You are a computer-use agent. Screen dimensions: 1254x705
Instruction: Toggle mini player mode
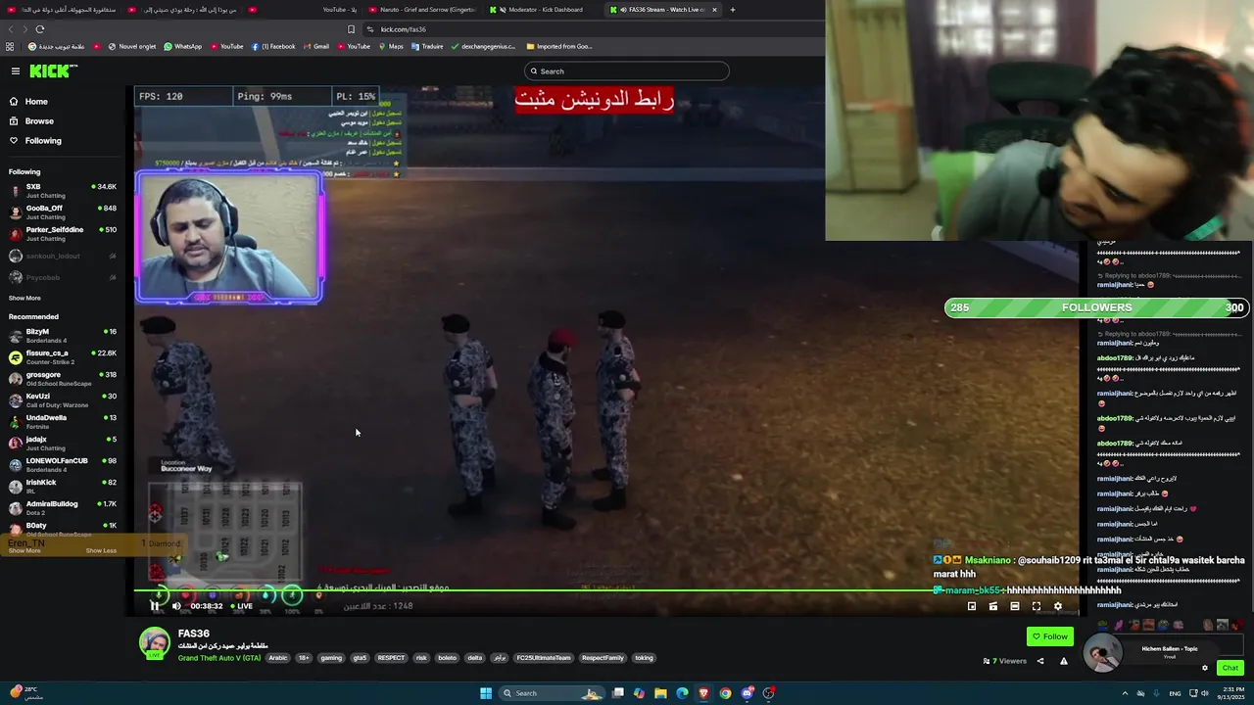pyautogui.click(x=972, y=606)
